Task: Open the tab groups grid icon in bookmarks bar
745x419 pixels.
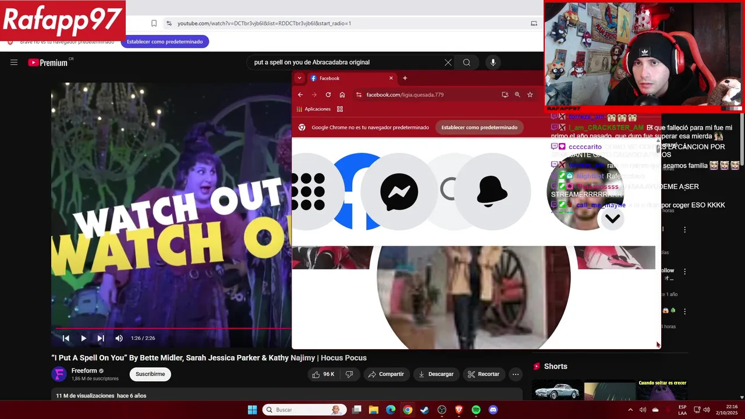Action: coord(340,109)
